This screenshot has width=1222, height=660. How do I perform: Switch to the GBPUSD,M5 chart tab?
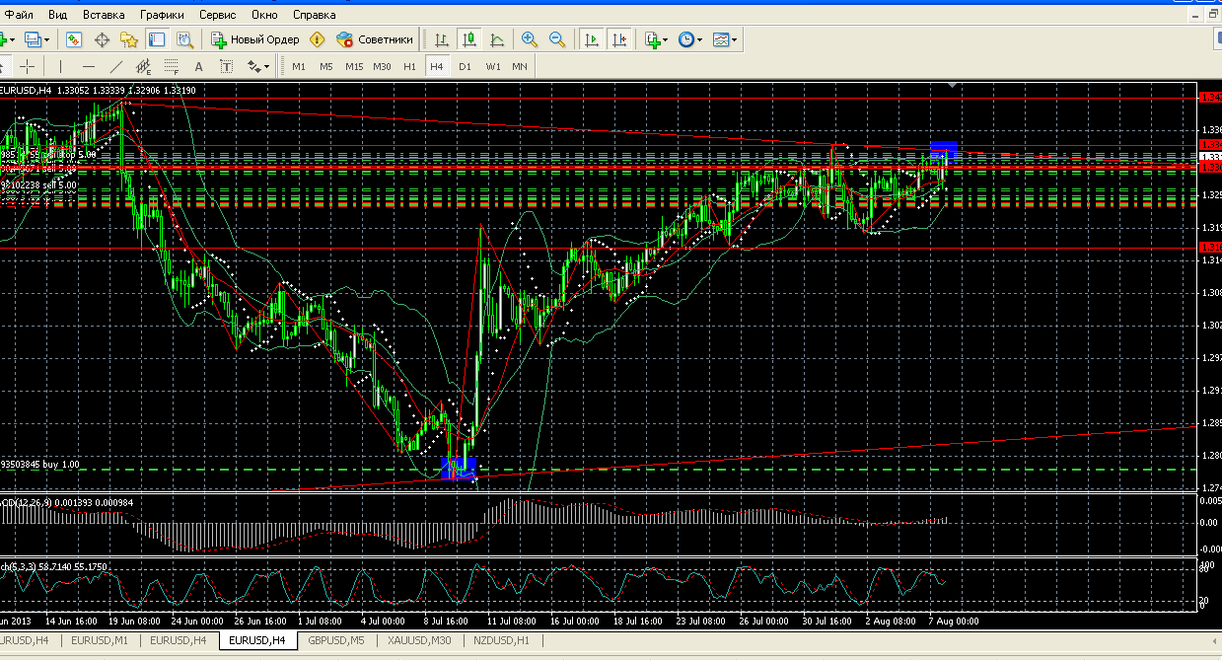point(336,640)
